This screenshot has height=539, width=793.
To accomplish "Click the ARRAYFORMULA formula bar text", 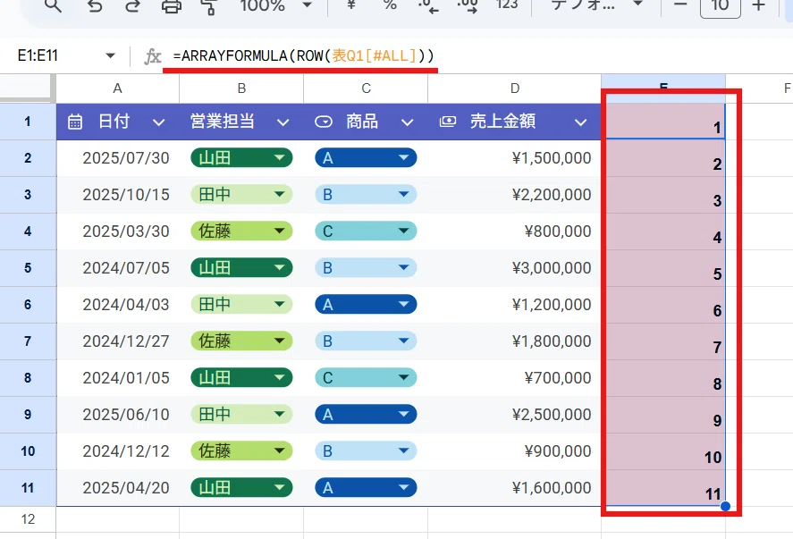I will point(303,55).
